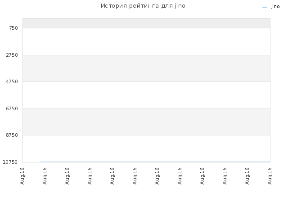
Task: Click the white band between 8750 and 10750
Action: [146, 148]
